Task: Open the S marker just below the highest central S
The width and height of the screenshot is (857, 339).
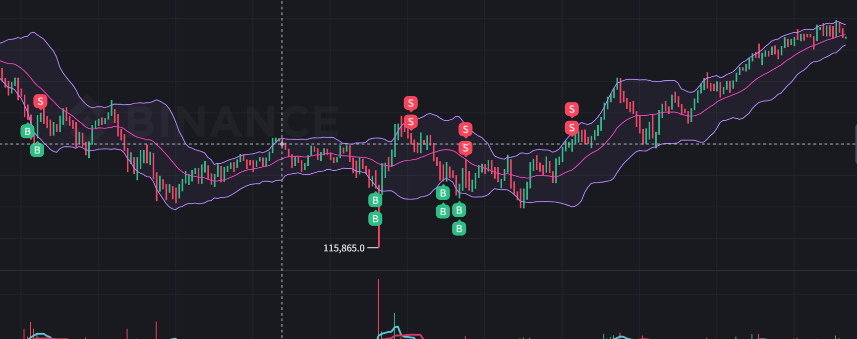Action: pos(410,122)
